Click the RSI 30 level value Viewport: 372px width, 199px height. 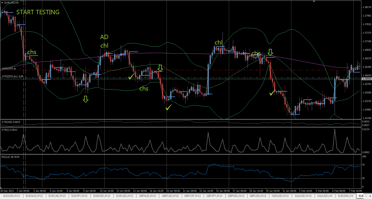tap(364, 178)
